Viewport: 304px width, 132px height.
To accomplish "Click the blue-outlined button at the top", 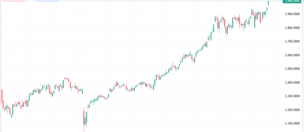I will 47,0.
